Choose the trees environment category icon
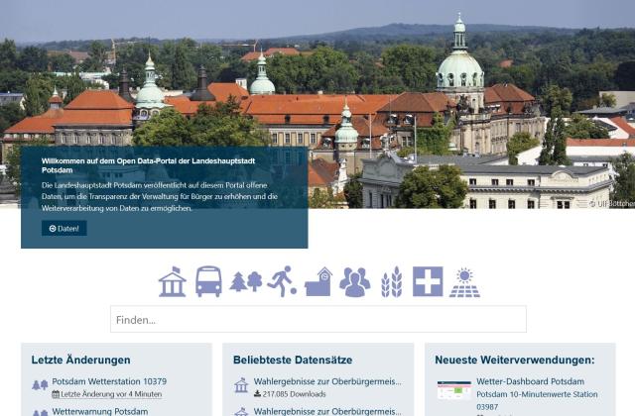Screen dimensions: 635x416 coord(246,281)
